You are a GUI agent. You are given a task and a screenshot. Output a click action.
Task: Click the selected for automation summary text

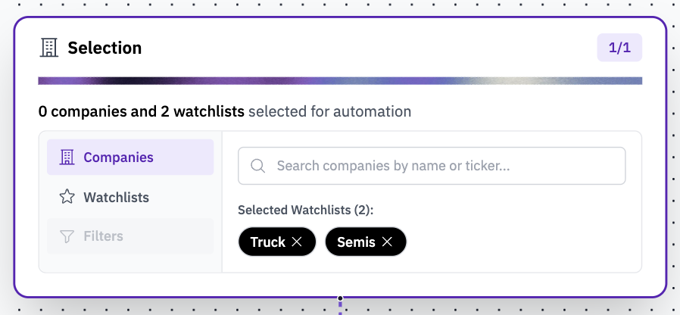pyautogui.click(x=329, y=111)
